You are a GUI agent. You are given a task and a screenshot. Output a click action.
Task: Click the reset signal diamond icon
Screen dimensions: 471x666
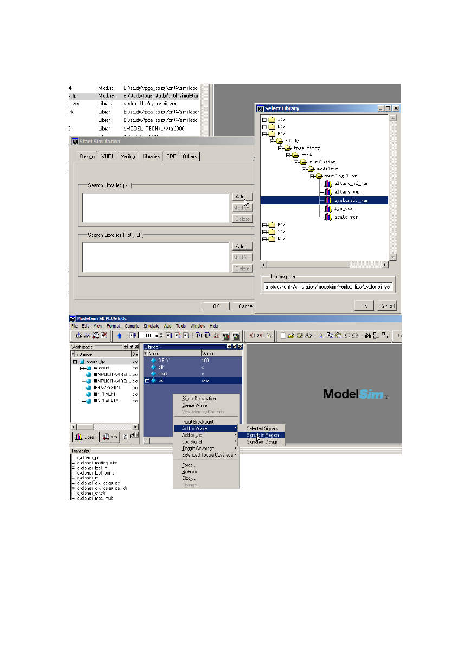pos(153,374)
